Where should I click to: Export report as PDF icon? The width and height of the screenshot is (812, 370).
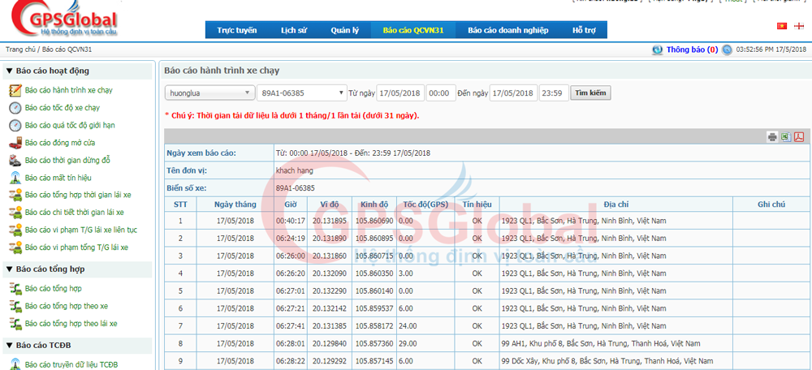click(798, 136)
